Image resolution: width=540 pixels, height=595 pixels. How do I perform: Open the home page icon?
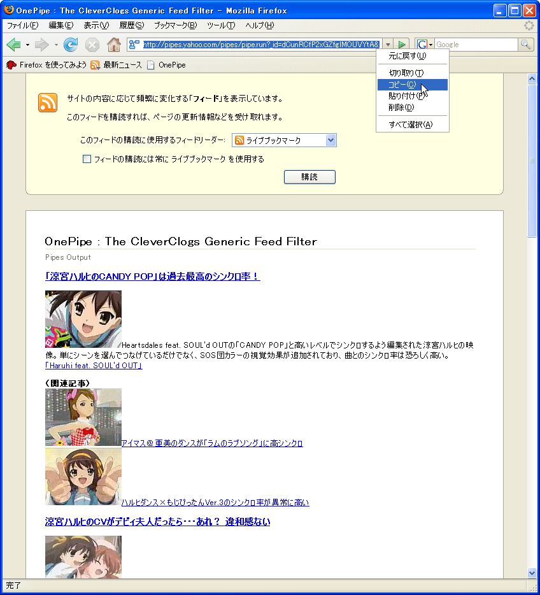click(114, 45)
